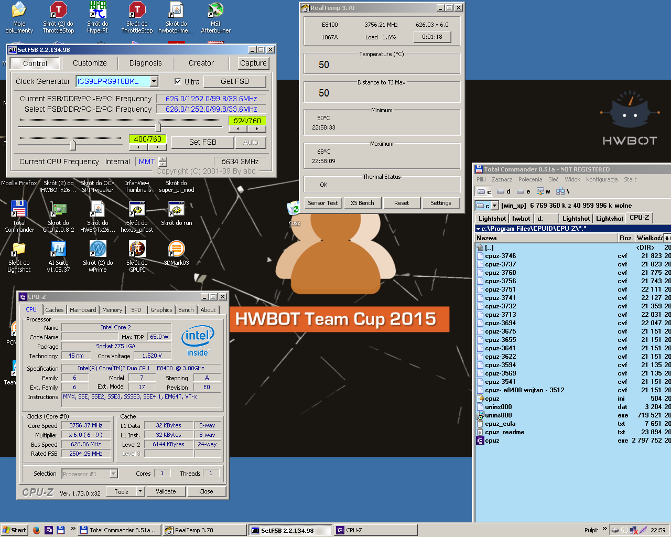
Task: Select the cpuz-3746 file row
Action: coord(573,256)
